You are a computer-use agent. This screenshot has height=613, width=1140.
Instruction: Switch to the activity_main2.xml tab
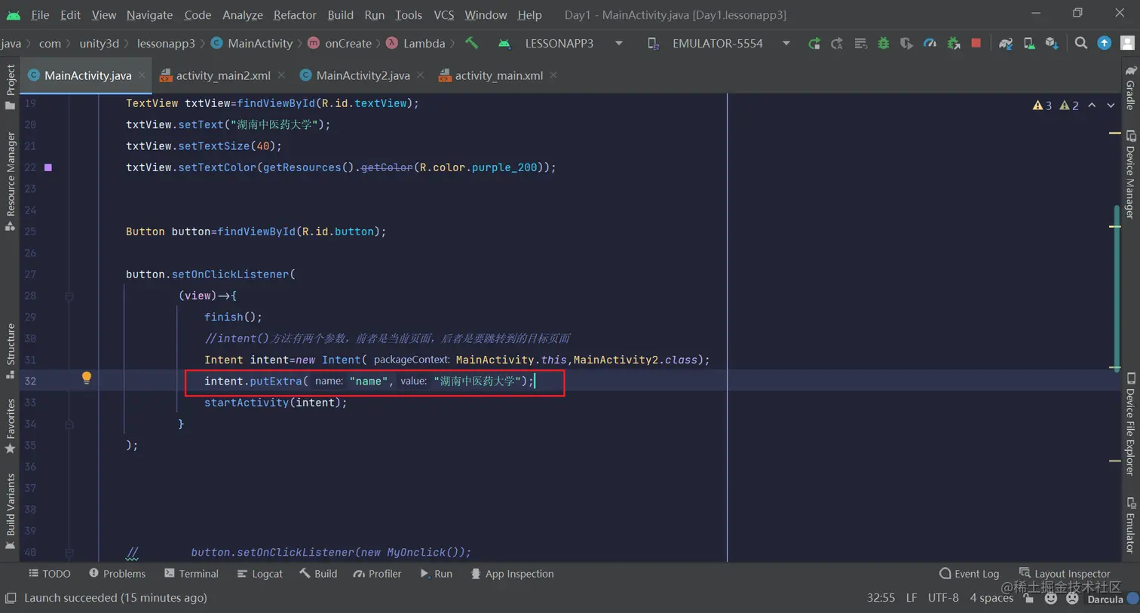(x=223, y=75)
